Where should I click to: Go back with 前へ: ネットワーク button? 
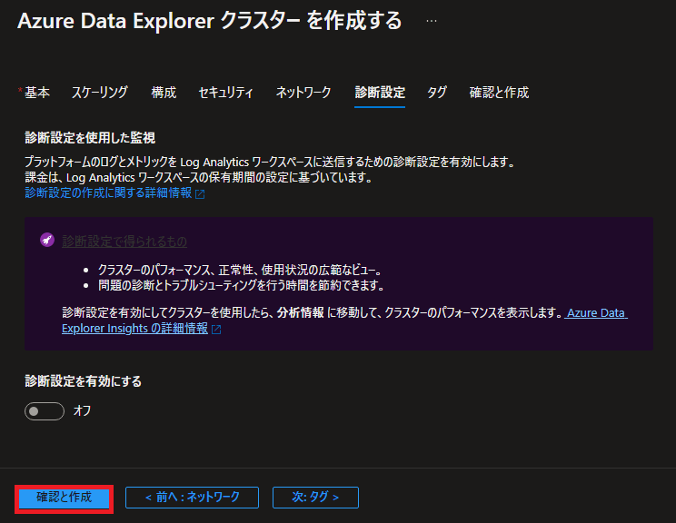tap(192, 498)
